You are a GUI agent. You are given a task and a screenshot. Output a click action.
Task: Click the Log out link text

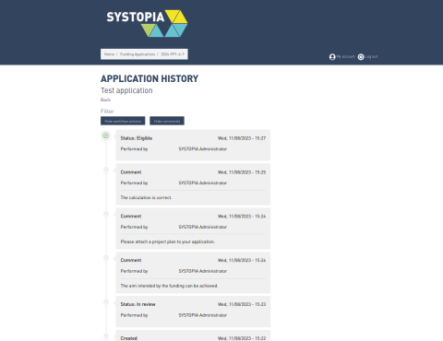click(371, 56)
